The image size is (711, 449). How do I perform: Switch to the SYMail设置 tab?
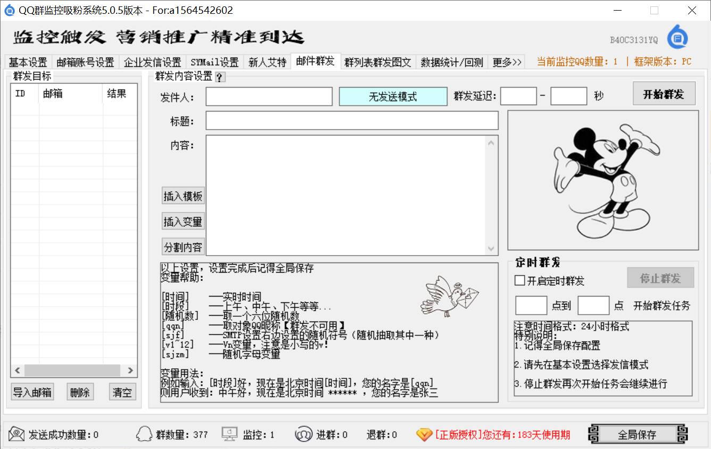tap(214, 62)
